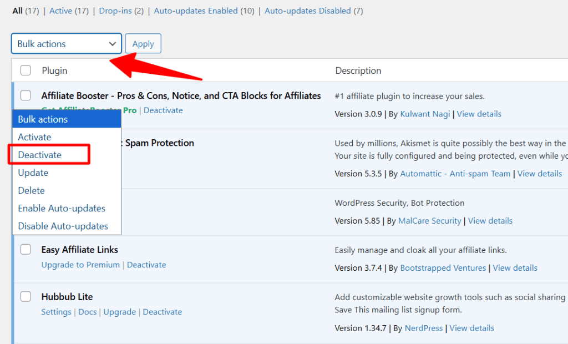Choose Update in the dropdown list
The image size is (568, 344).
pos(67,173)
